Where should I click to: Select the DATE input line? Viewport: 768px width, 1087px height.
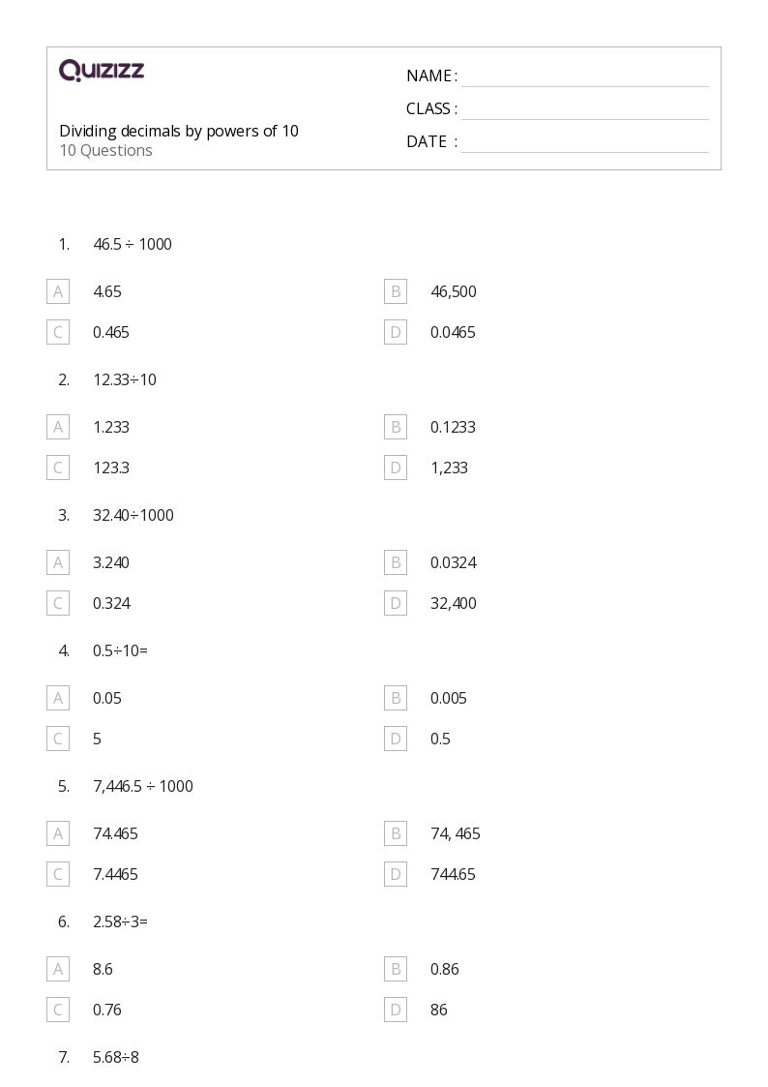tap(584, 143)
